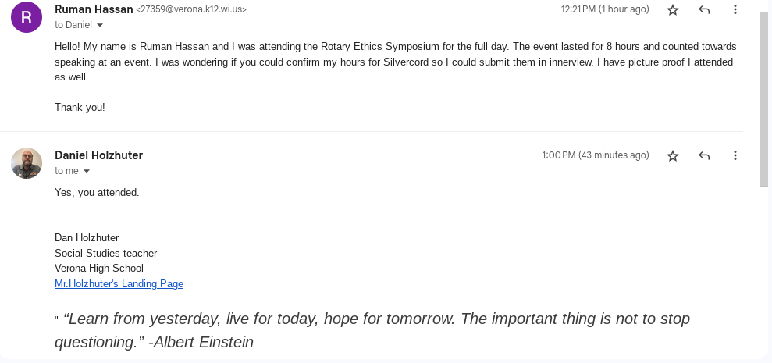Image resolution: width=772 pixels, height=363 pixels.
Task: Click the 1:00 PM timestamp
Action: coord(596,155)
